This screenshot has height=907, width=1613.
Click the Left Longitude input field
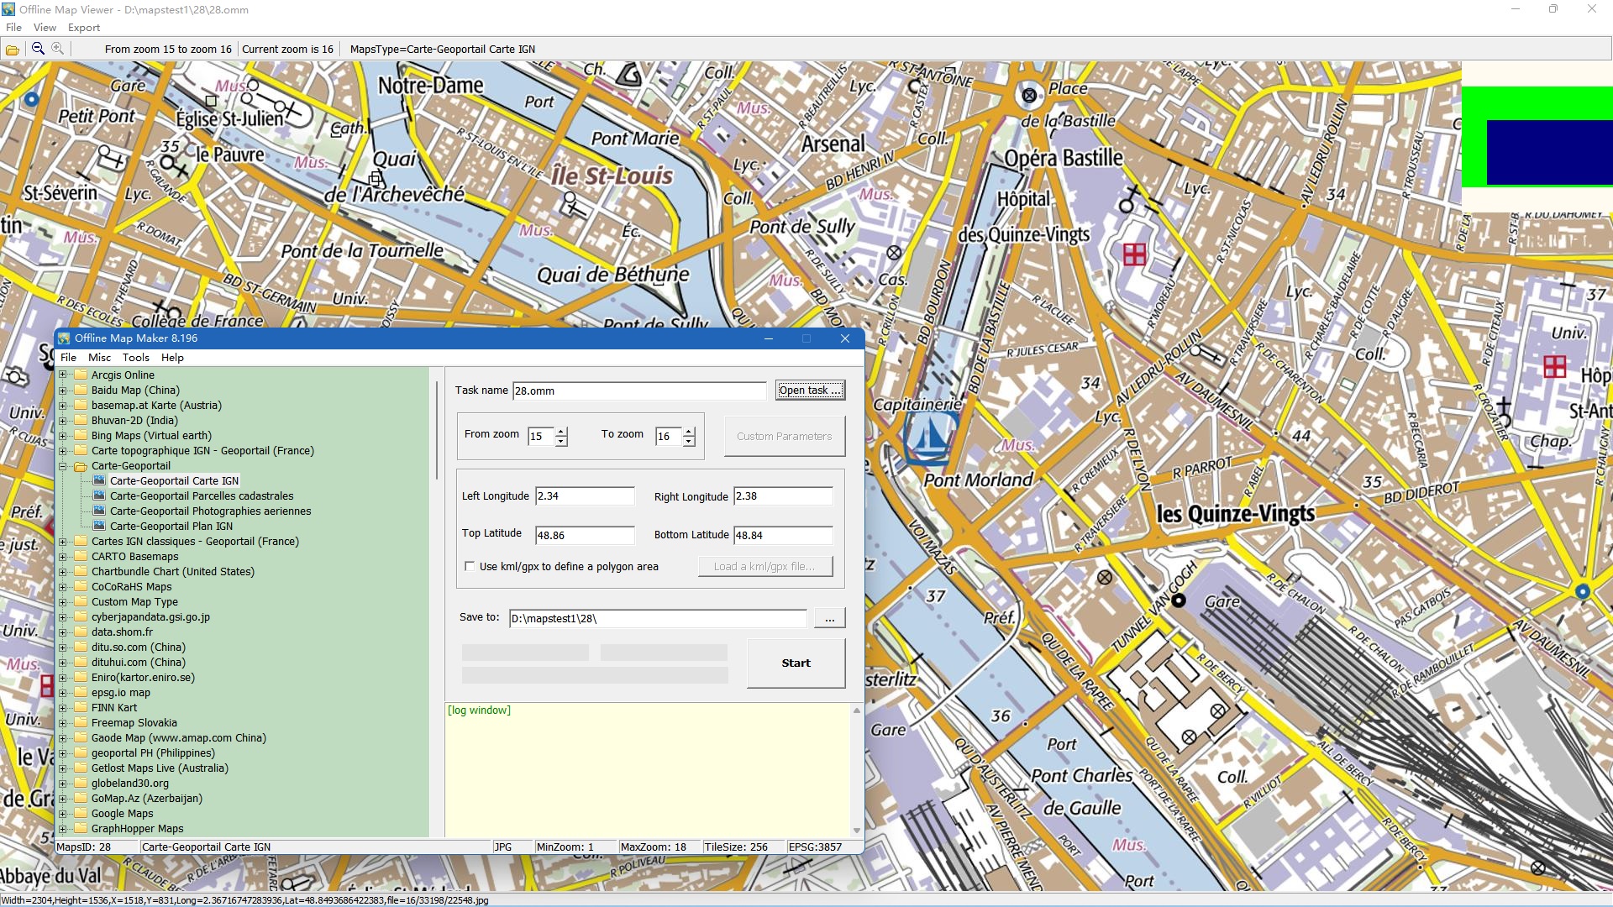[585, 496]
